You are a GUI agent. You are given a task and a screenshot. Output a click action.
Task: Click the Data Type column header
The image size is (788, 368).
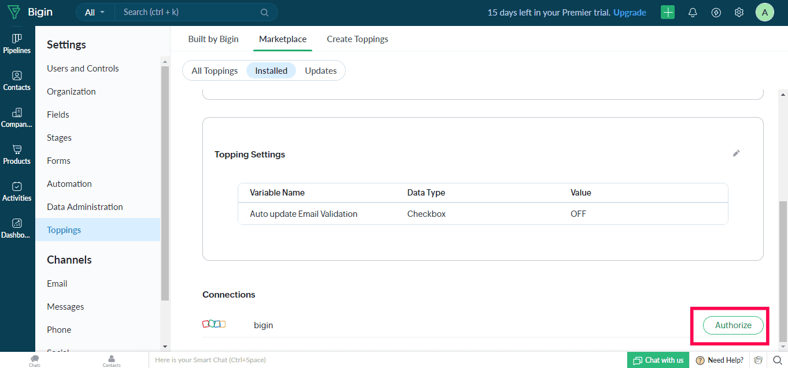tap(426, 193)
